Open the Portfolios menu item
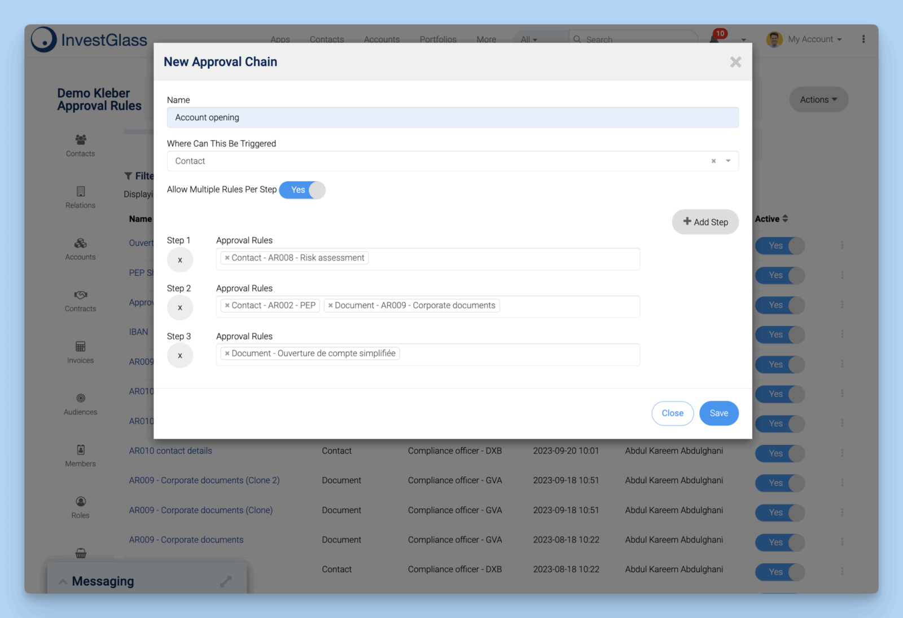The image size is (903, 618). 438,39
